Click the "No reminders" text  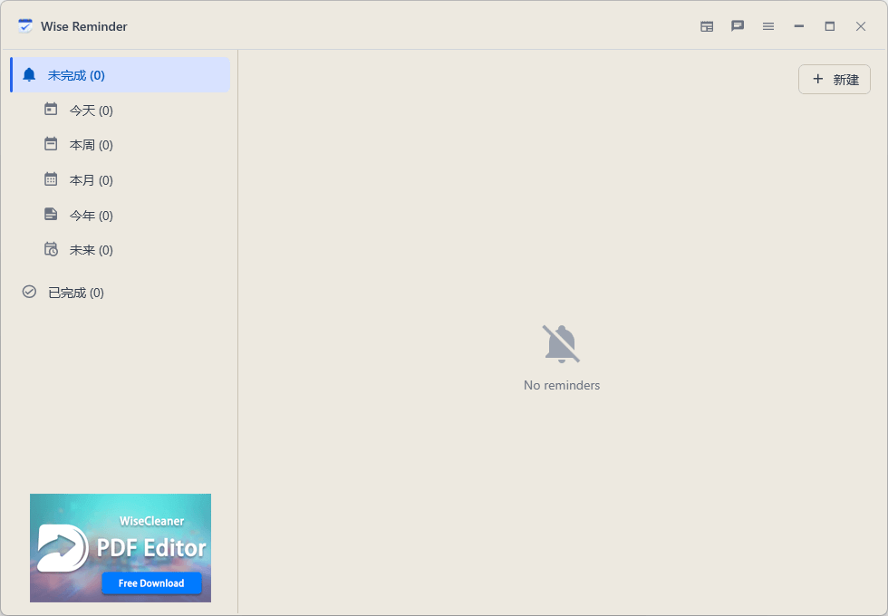pyautogui.click(x=562, y=385)
